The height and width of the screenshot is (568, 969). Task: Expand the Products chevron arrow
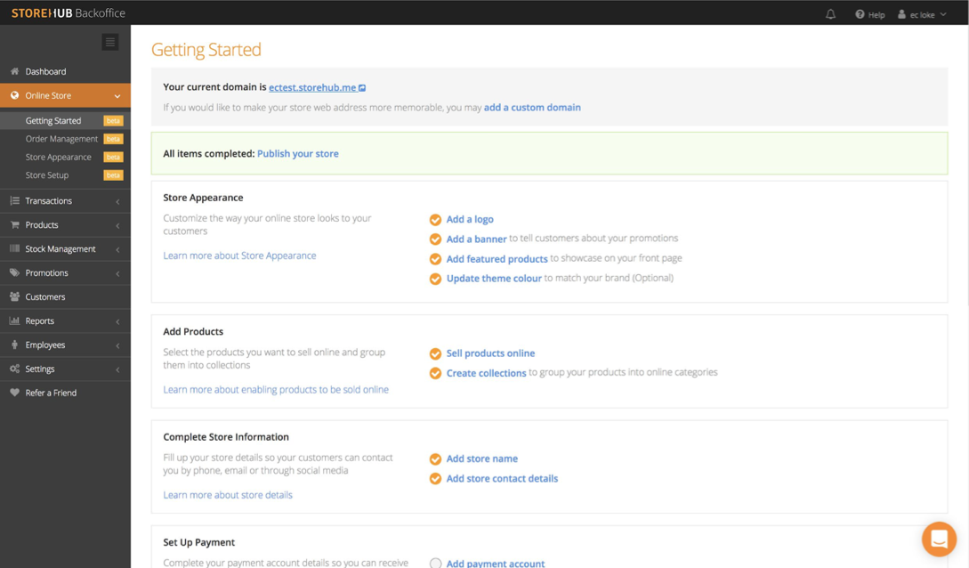click(x=117, y=225)
